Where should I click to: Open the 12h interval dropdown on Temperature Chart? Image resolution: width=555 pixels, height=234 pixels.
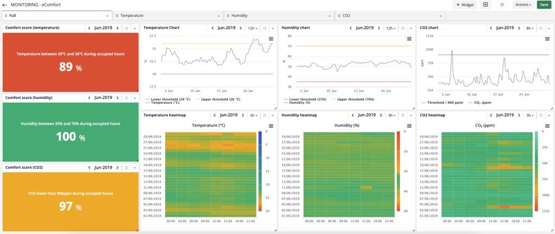253,28
